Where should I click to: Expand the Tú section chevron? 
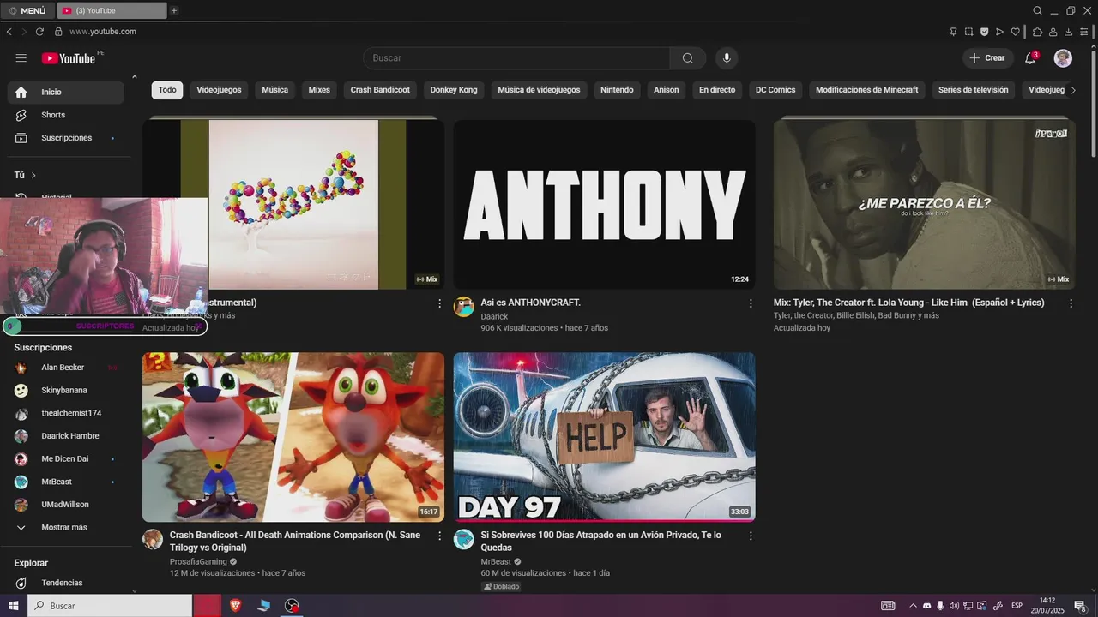point(33,175)
